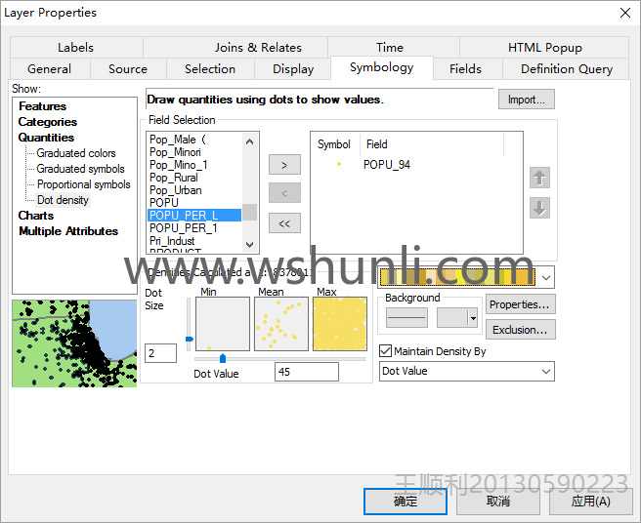
Task: Open the Selection tab
Action: [x=210, y=68]
